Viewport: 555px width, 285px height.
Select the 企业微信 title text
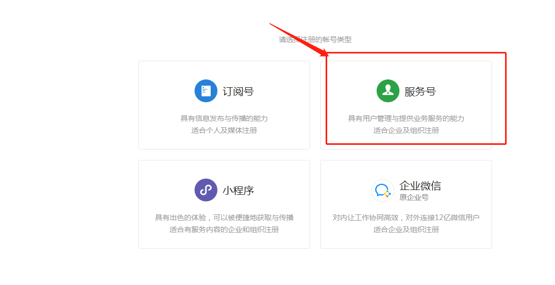420,186
